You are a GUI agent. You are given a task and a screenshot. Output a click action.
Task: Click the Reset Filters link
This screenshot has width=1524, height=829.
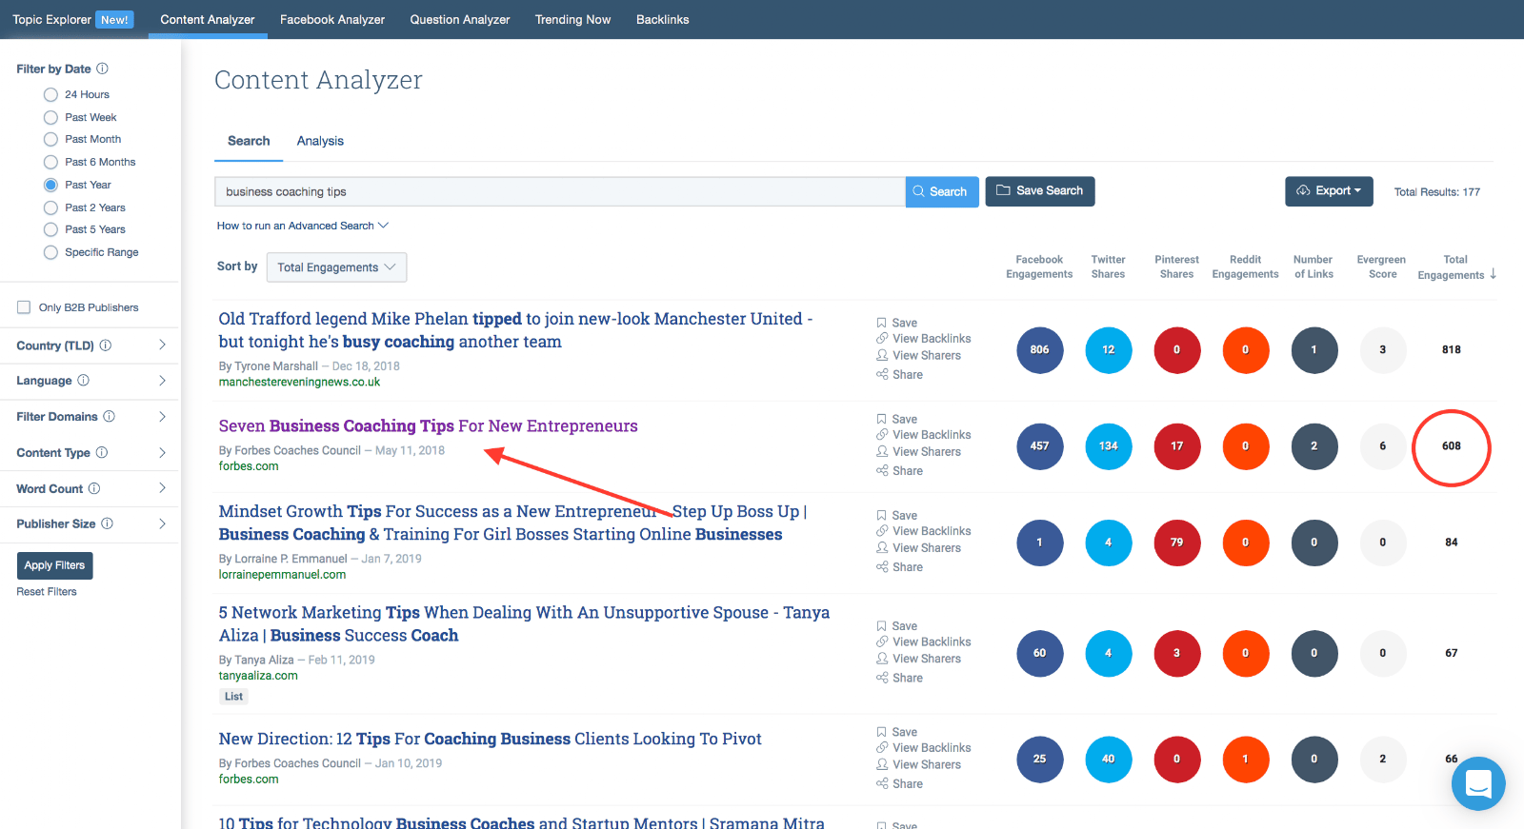(47, 592)
